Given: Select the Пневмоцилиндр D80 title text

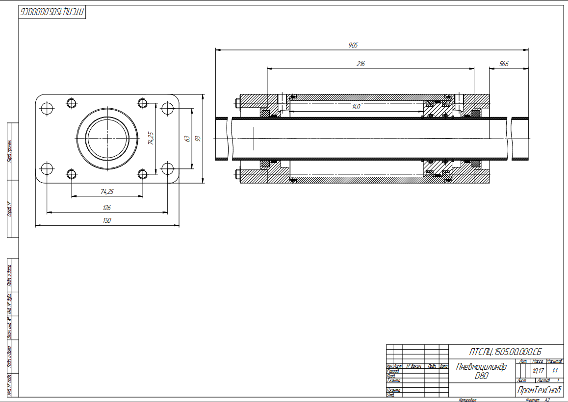Looking at the screenshot, I should (481, 371).
